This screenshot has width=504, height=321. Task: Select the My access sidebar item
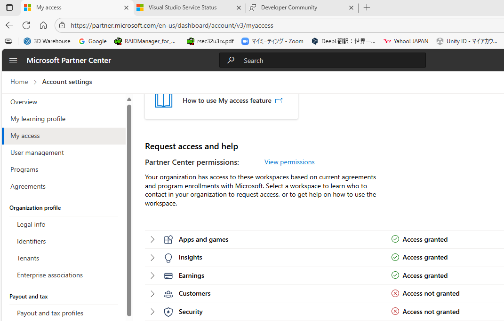click(25, 136)
